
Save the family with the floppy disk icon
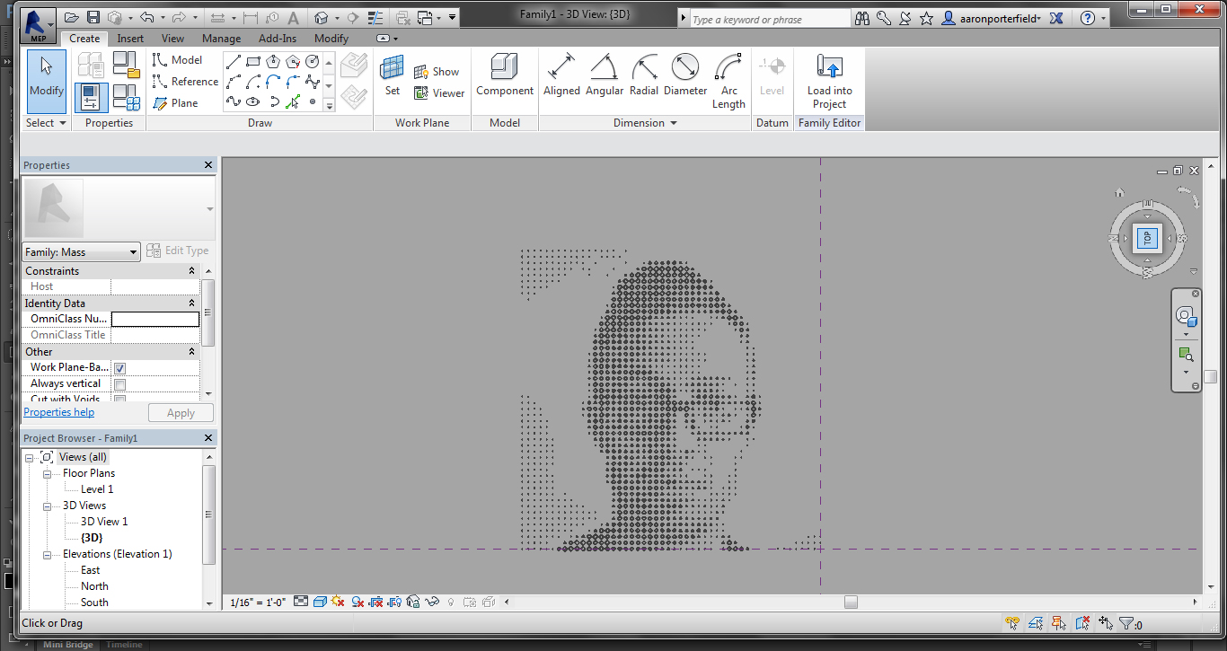coord(93,18)
